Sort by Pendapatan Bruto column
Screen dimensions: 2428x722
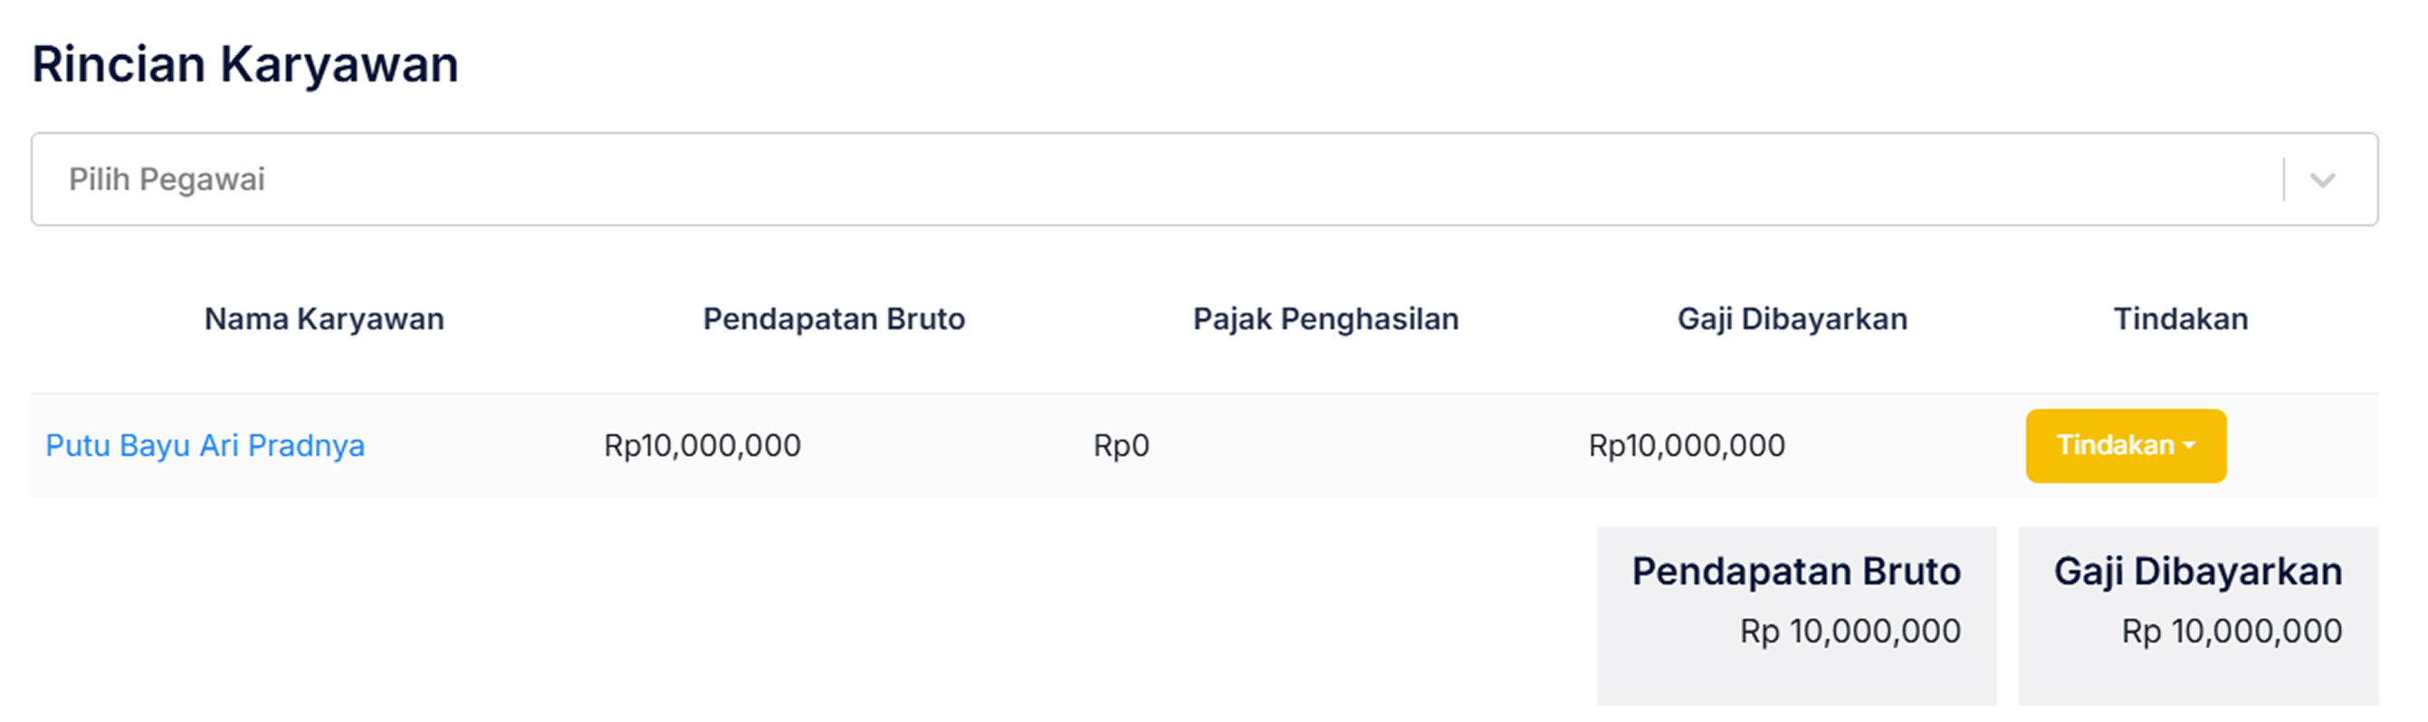[x=832, y=318]
